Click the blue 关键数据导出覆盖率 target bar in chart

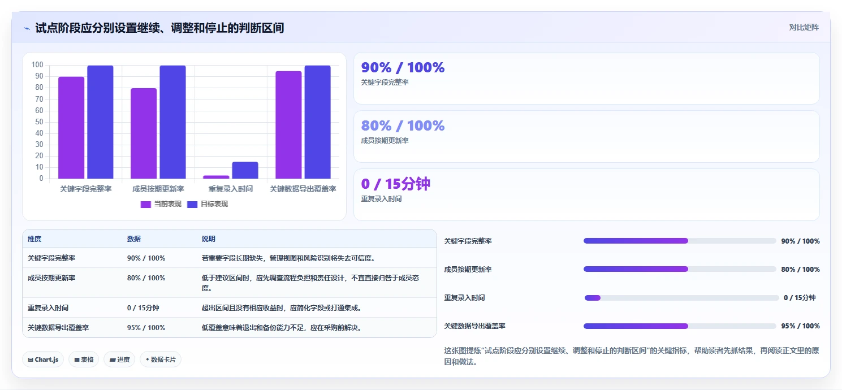pos(317,122)
